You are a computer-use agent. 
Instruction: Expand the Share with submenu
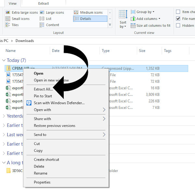click(66, 119)
